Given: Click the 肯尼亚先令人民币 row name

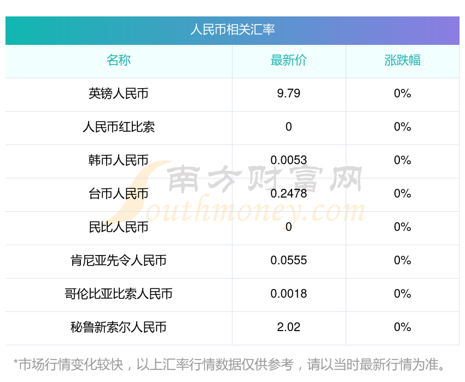Looking at the screenshot, I should pyautogui.click(x=119, y=261).
